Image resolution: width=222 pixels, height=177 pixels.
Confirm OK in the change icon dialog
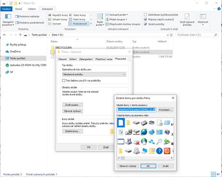(x=148, y=166)
